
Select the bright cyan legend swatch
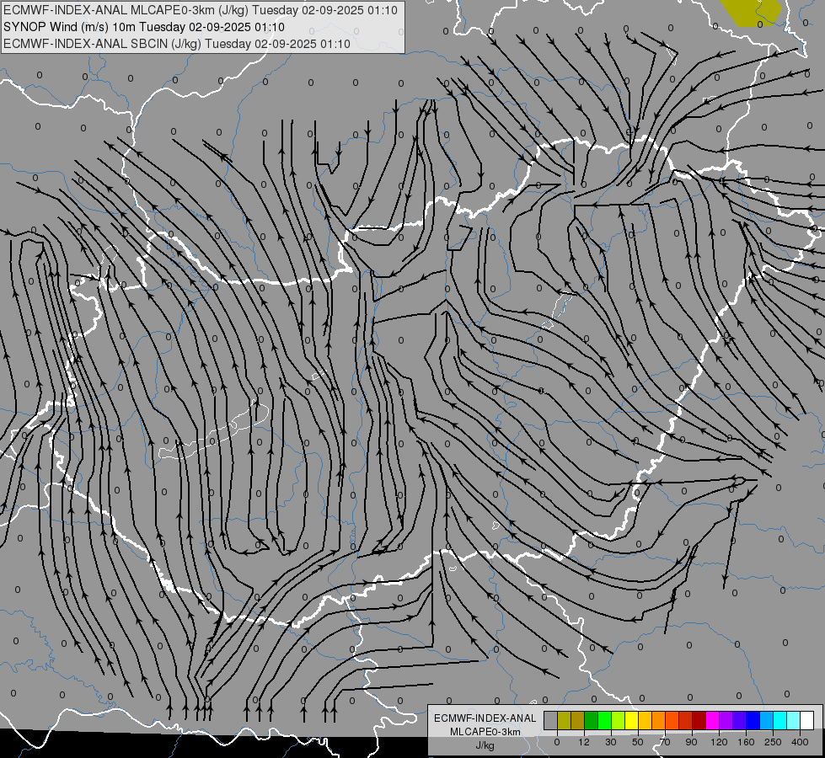click(x=779, y=720)
